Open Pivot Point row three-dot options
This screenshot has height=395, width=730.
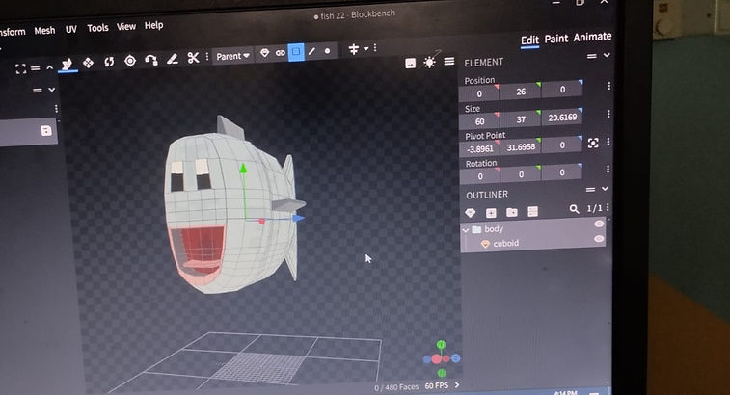pyautogui.click(x=608, y=143)
